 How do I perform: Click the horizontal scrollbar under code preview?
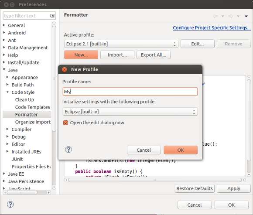155,180
